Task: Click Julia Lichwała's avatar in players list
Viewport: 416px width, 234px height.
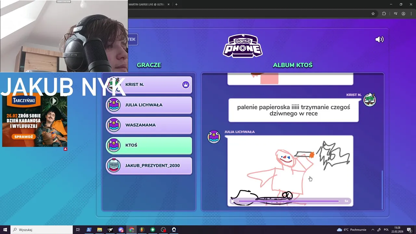Action: click(x=114, y=105)
